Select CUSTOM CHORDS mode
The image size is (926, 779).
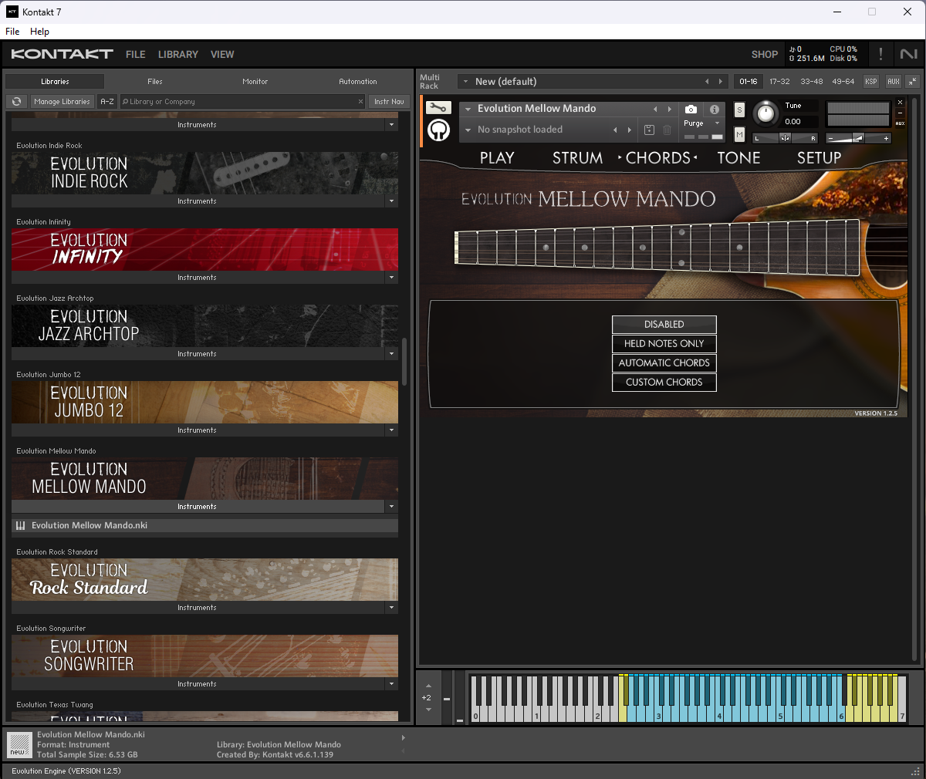coord(664,382)
